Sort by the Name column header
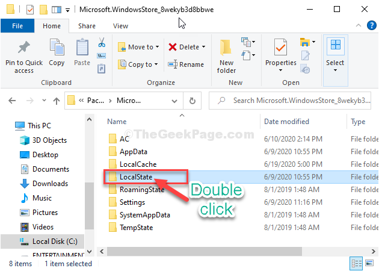Image resolution: width=379 pixels, height=271 pixels. tap(117, 122)
